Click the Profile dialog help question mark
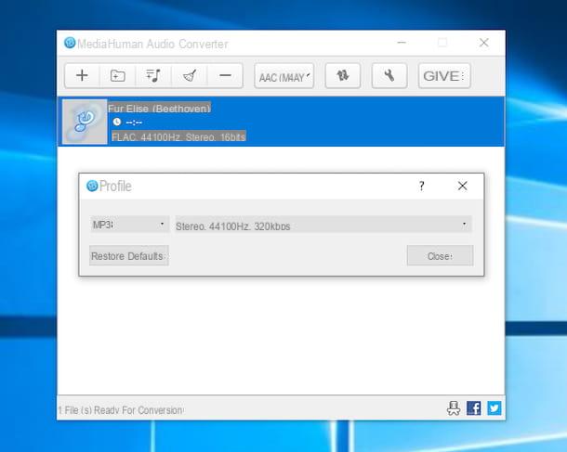 (x=422, y=186)
